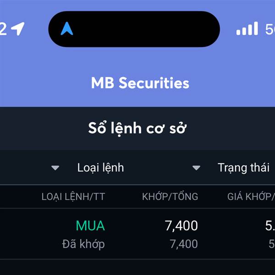This screenshot has height=275, width=275.
Task: Open the Trạng thái filter
Action: click(x=243, y=168)
